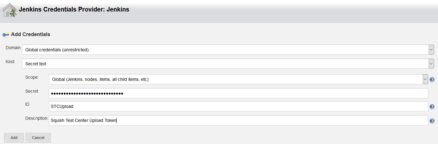
Task: Cancel adding the credentials
Action: coord(38,137)
